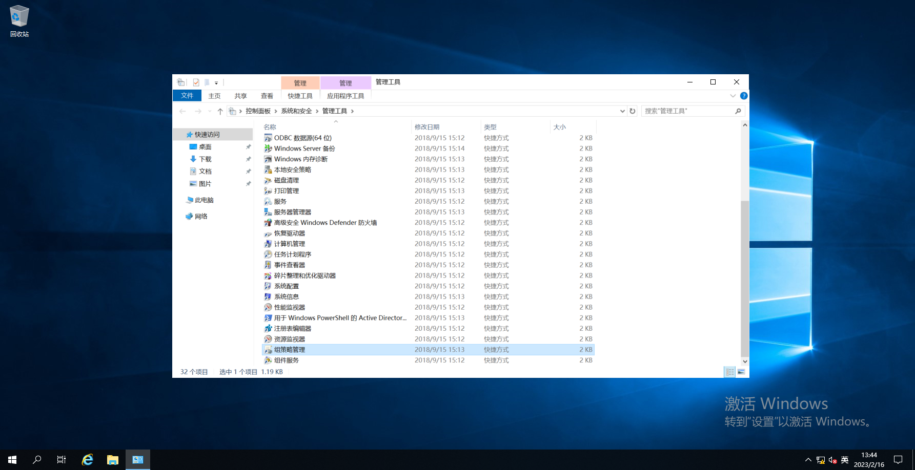The width and height of the screenshot is (915, 470).
Task: Switch to the 查看 ribbon tab
Action: pos(267,96)
